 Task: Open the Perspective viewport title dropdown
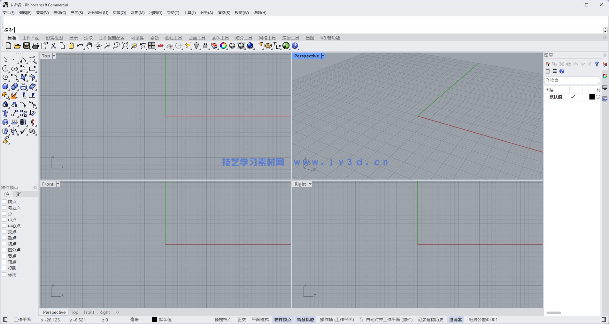323,56
